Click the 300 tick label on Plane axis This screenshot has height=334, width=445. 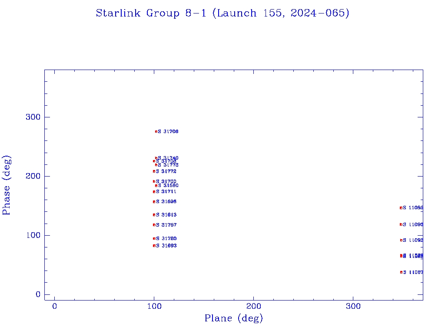click(353, 306)
